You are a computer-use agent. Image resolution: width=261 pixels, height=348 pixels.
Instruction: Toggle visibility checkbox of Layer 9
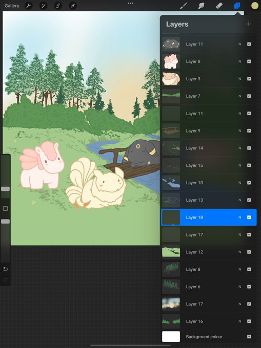coord(249,130)
